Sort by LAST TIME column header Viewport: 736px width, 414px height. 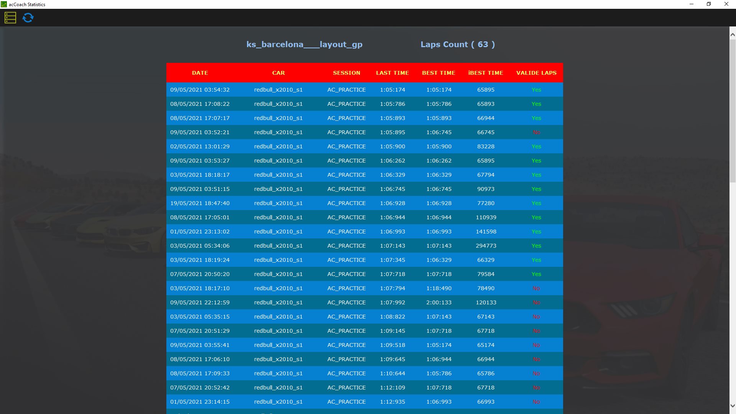(393, 73)
